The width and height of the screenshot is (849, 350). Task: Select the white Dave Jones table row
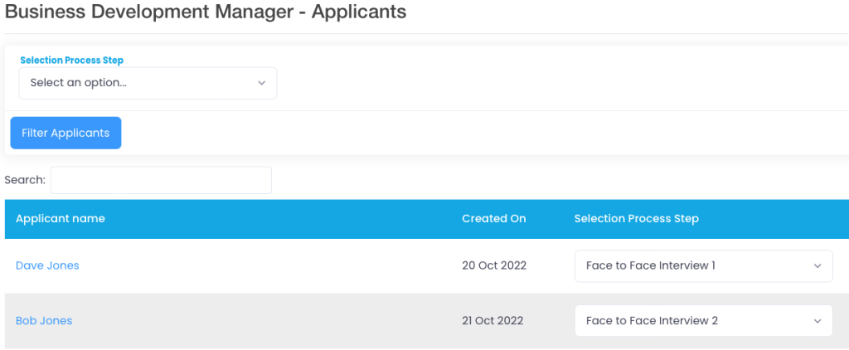tap(427, 266)
